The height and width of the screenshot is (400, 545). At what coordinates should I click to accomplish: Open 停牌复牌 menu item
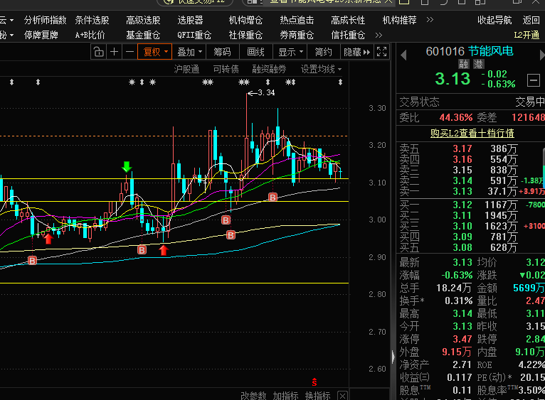(x=41, y=35)
